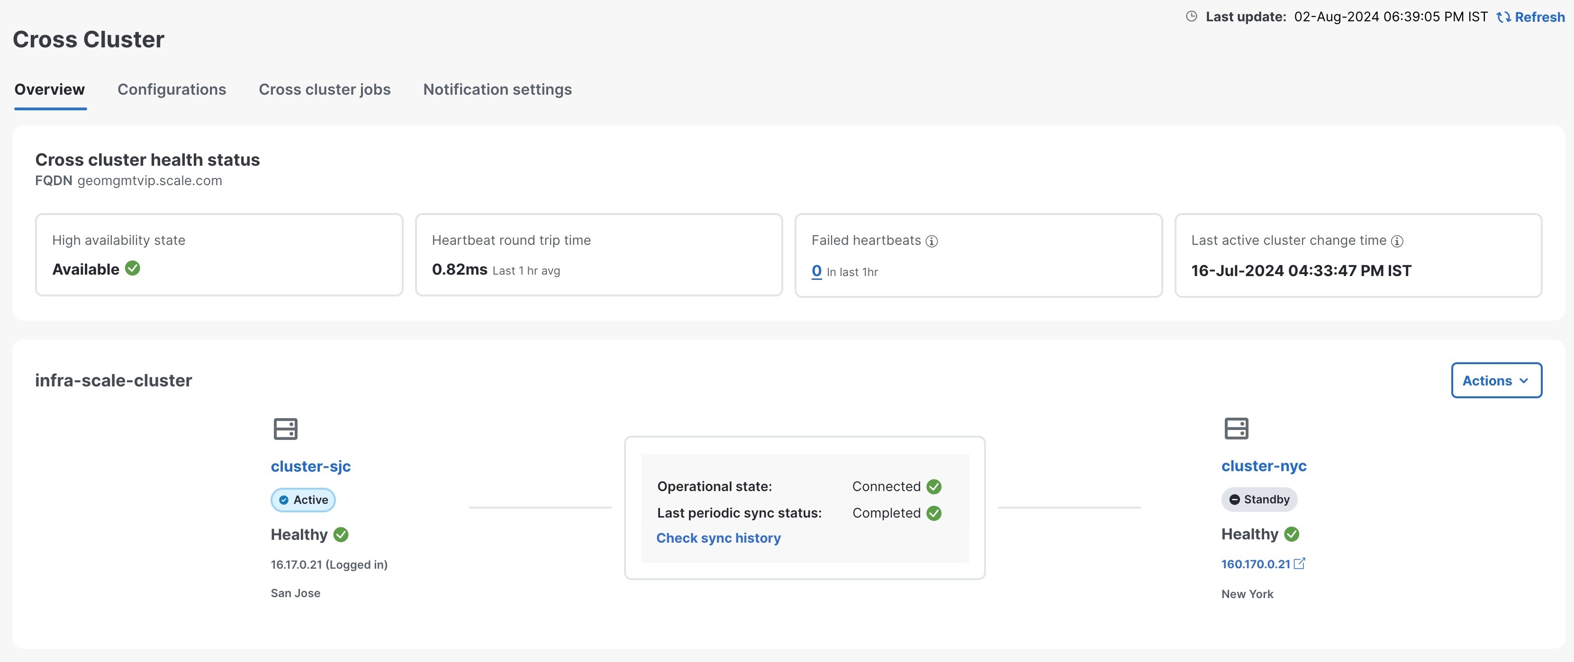Click the info icon near Last active cluster change time
The width and height of the screenshot is (1574, 662).
(x=1397, y=241)
